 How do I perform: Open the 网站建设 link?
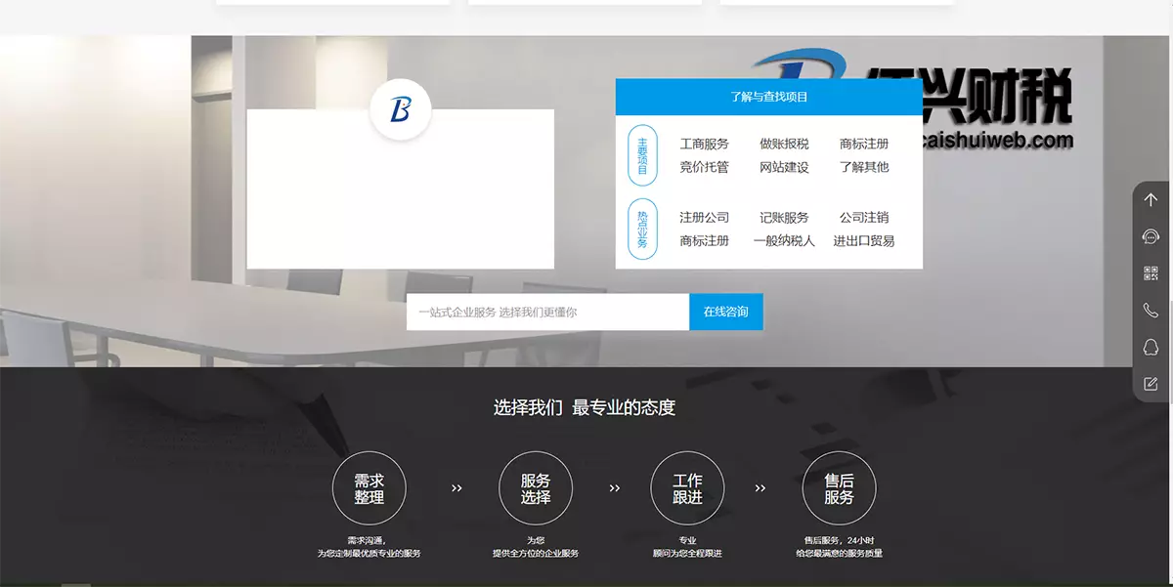(784, 167)
